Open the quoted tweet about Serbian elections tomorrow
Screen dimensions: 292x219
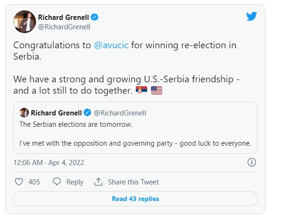point(135,134)
